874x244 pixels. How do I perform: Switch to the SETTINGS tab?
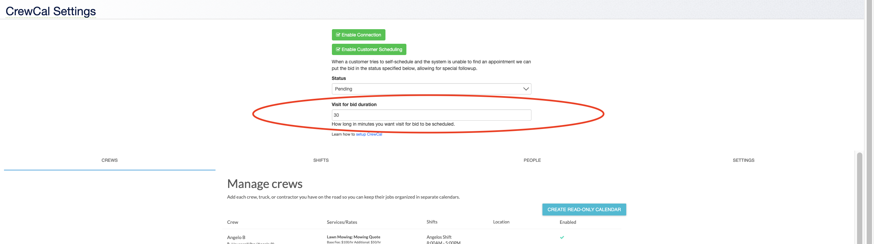point(743,160)
